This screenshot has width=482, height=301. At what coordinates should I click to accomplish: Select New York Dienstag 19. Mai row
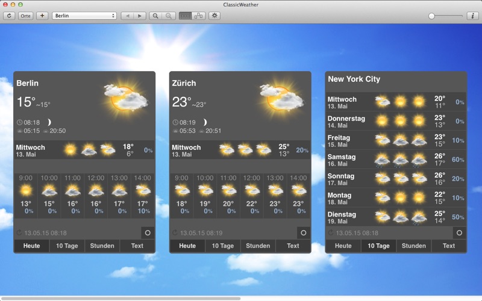(x=396, y=217)
